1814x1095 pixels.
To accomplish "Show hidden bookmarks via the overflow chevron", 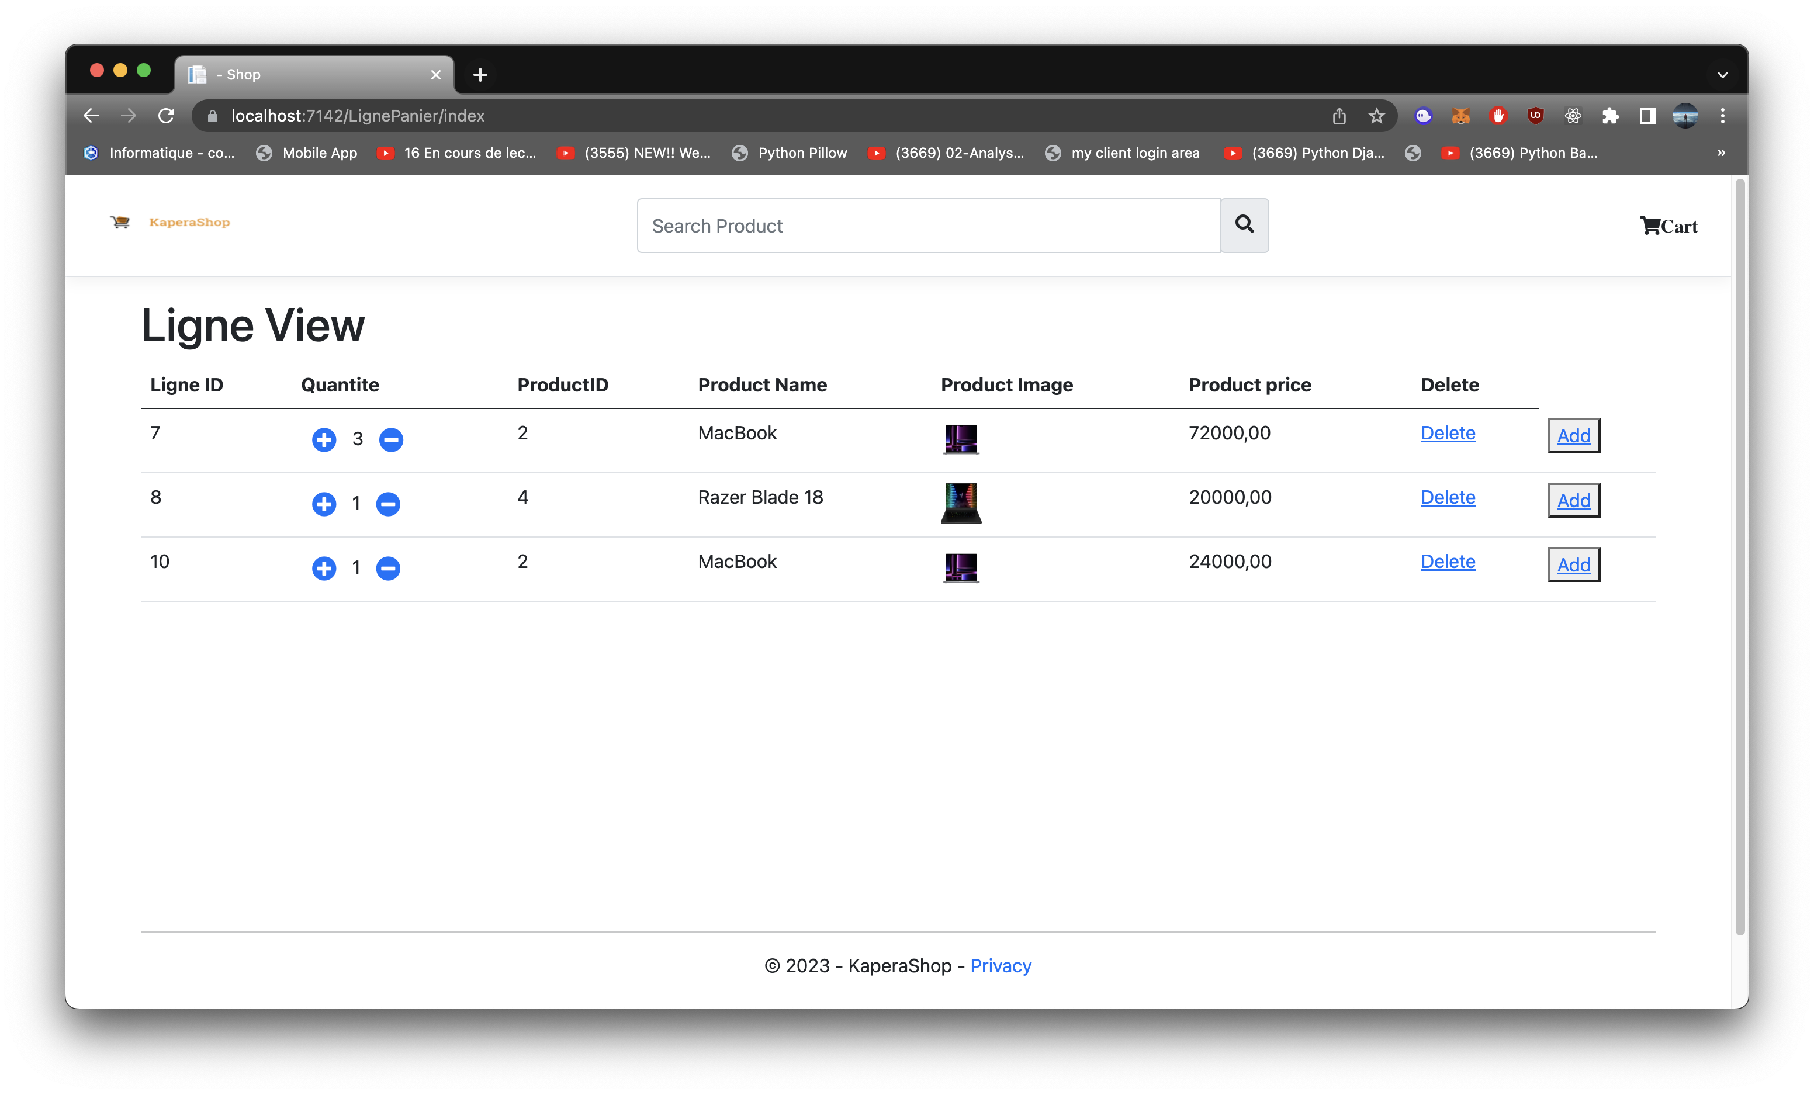I will pyautogui.click(x=1720, y=153).
